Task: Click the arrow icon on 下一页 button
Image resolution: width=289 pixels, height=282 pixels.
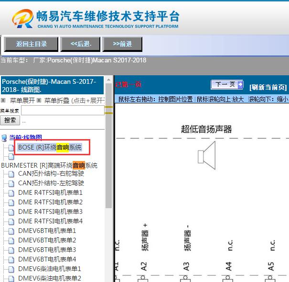Action: click(240, 85)
